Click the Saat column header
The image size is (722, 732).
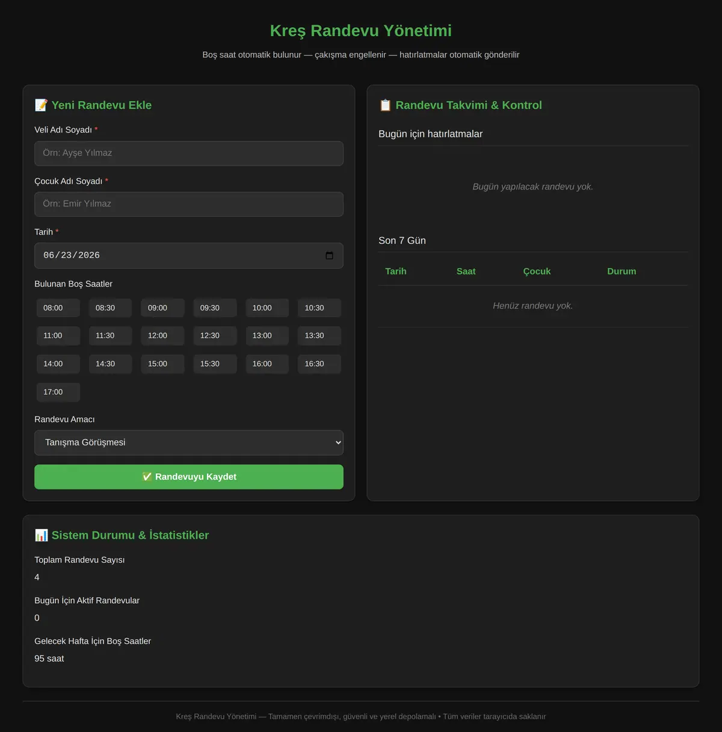pyautogui.click(x=466, y=271)
